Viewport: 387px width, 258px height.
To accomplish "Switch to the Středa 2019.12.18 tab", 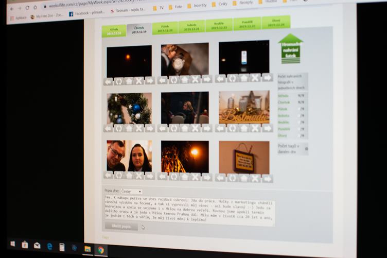I will point(114,31).
